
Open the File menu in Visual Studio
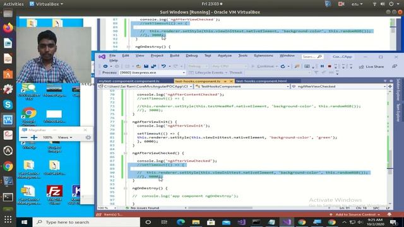pyautogui.click(x=112, y=55)
